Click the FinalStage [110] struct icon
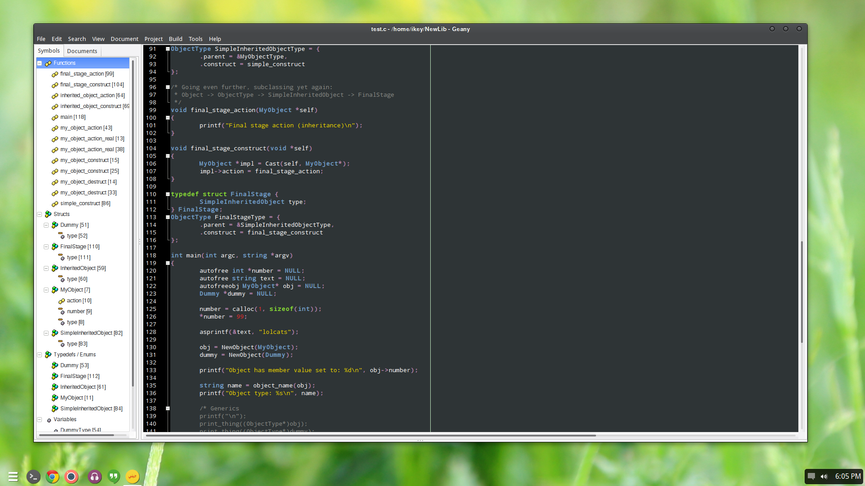This screenshot has width=865, height=486. point(55,247)
